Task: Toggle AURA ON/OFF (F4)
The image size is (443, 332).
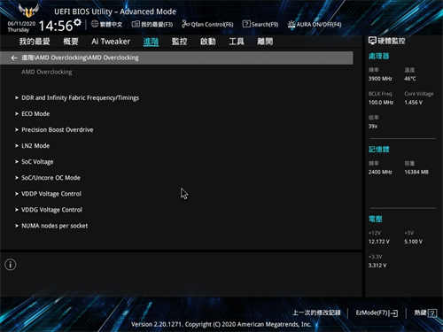Action: click(x=315, y=24)
